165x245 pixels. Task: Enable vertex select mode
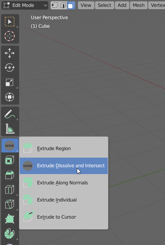tap(55, 5)
